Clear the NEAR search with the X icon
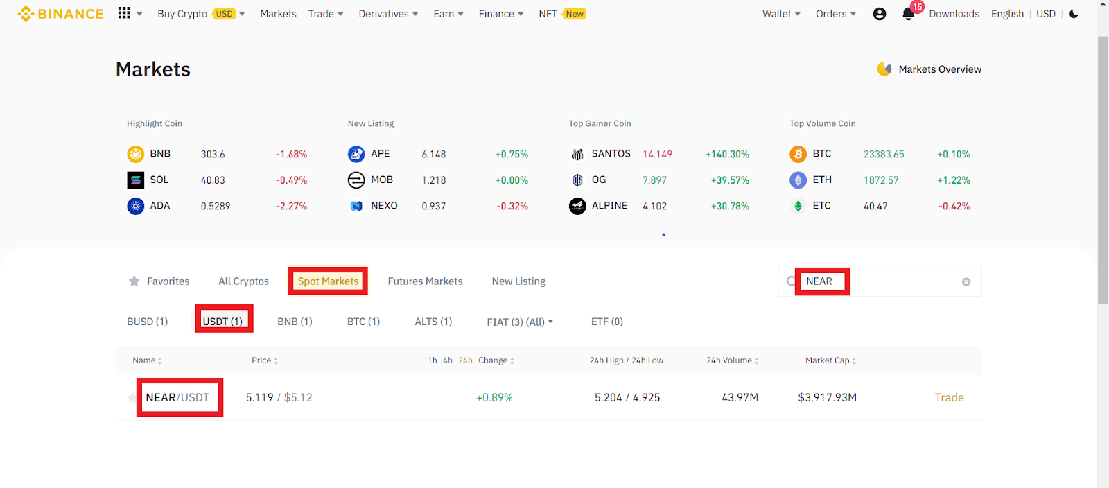The height and width of the screenshot is (488, 1109). 966,281
